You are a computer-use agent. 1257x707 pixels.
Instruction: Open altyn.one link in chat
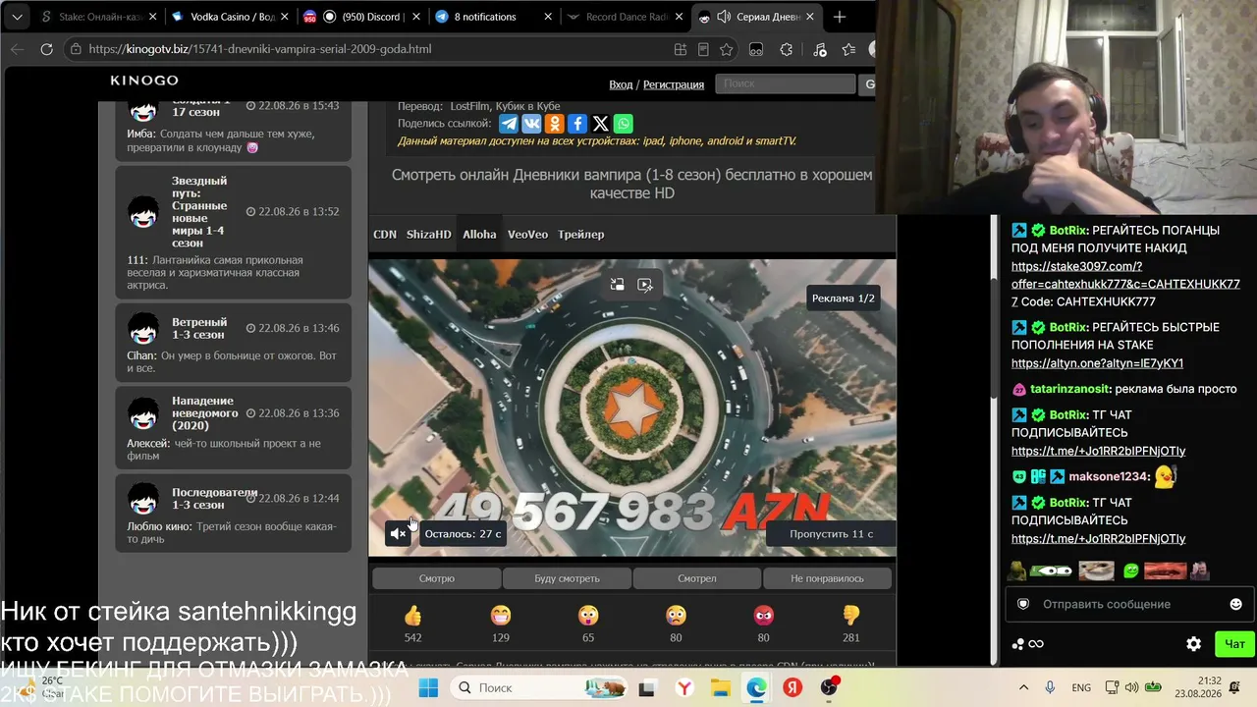[1097, 363]
